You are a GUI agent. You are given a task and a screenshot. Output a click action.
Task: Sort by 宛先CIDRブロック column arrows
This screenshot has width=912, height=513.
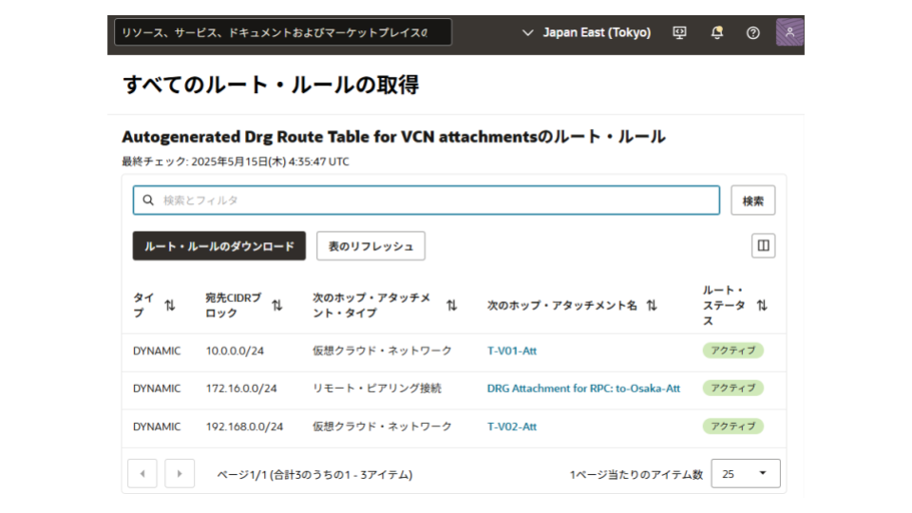277,305
